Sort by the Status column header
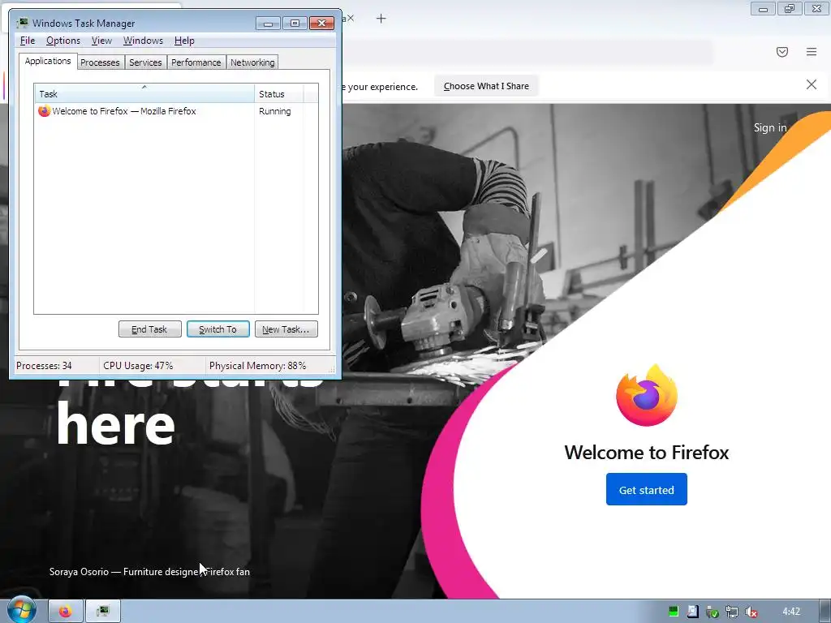Screen dimensions: 831x623 pos(279,94)
